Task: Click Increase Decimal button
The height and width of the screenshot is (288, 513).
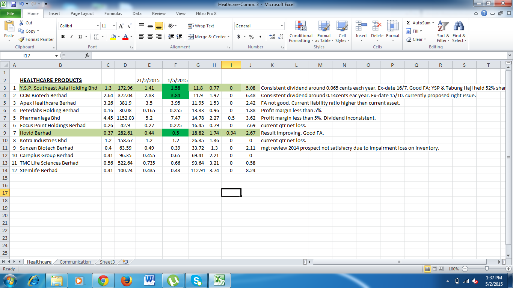Action: coord(272,37)
